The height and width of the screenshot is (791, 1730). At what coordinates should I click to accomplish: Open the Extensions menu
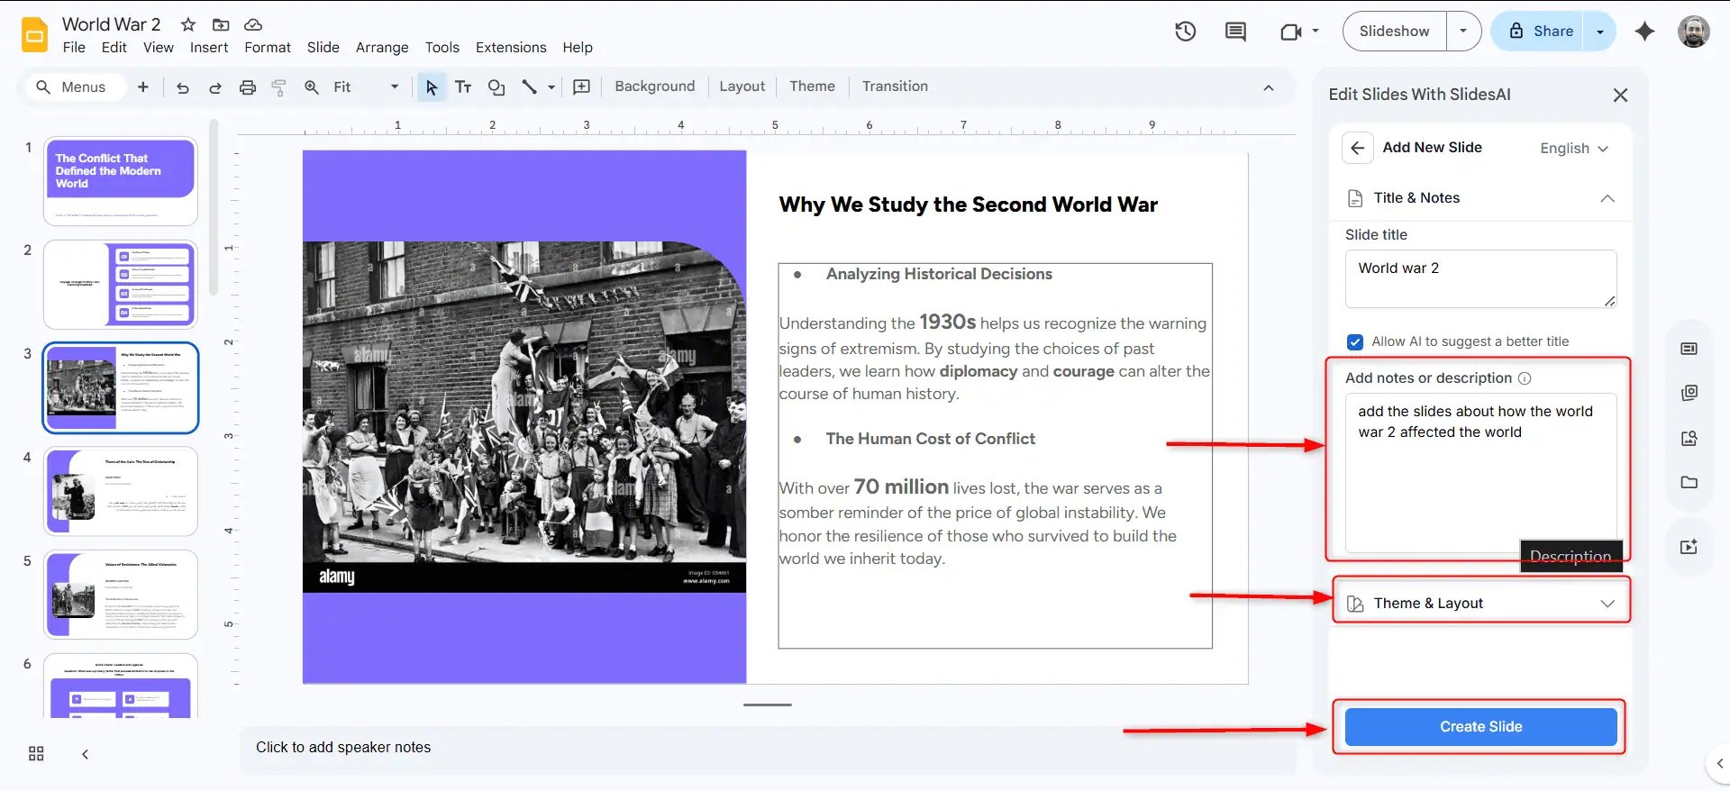click(x=511, y=48)
